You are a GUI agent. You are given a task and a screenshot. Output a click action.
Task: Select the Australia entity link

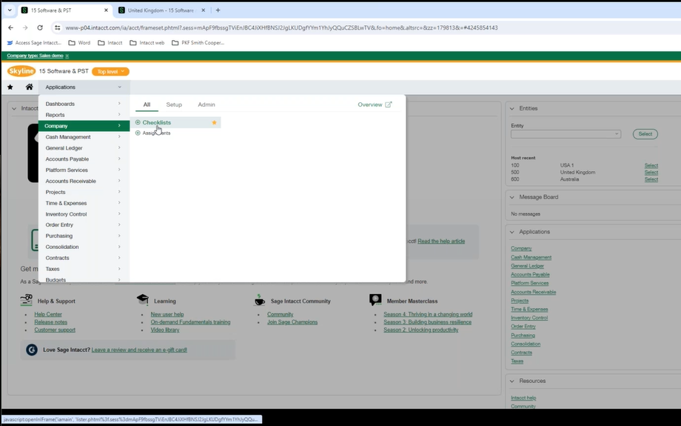coord(651,179)
